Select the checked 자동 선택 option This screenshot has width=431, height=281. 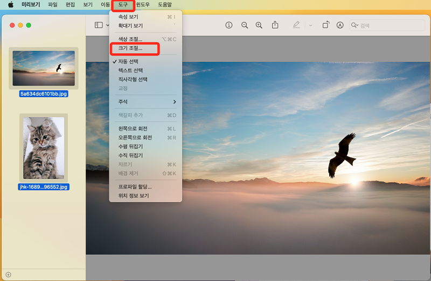(131, 62)
